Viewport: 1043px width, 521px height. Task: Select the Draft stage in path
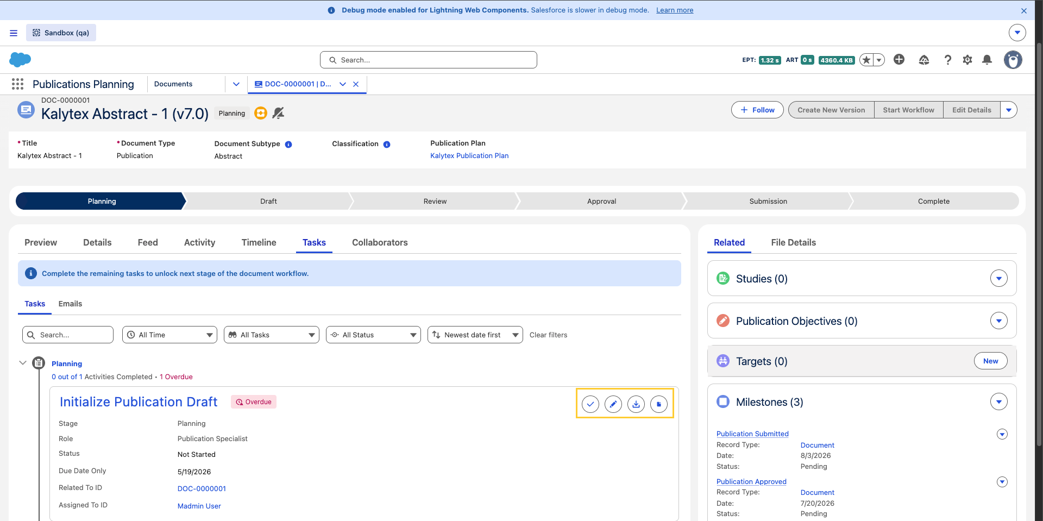click(x=268, y=201)
